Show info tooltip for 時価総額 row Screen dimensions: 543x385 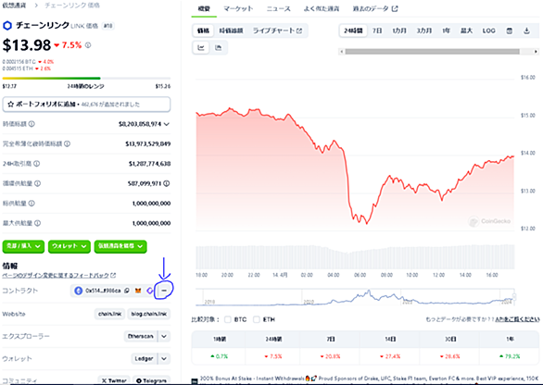pos(32,124)
